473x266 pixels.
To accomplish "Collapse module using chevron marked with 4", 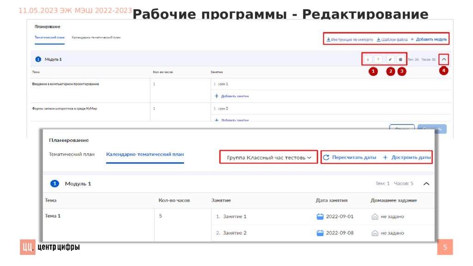I will [444, 59].
